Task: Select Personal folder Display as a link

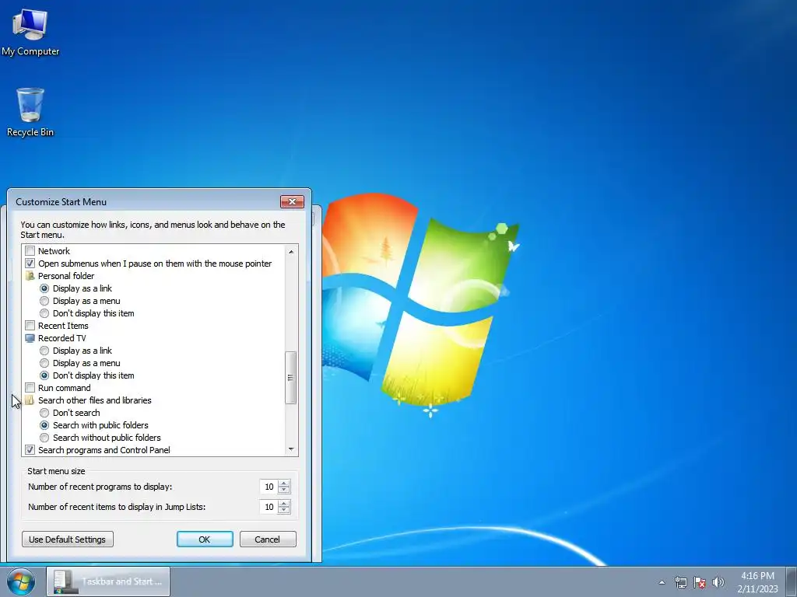Action: pos(44,288)
